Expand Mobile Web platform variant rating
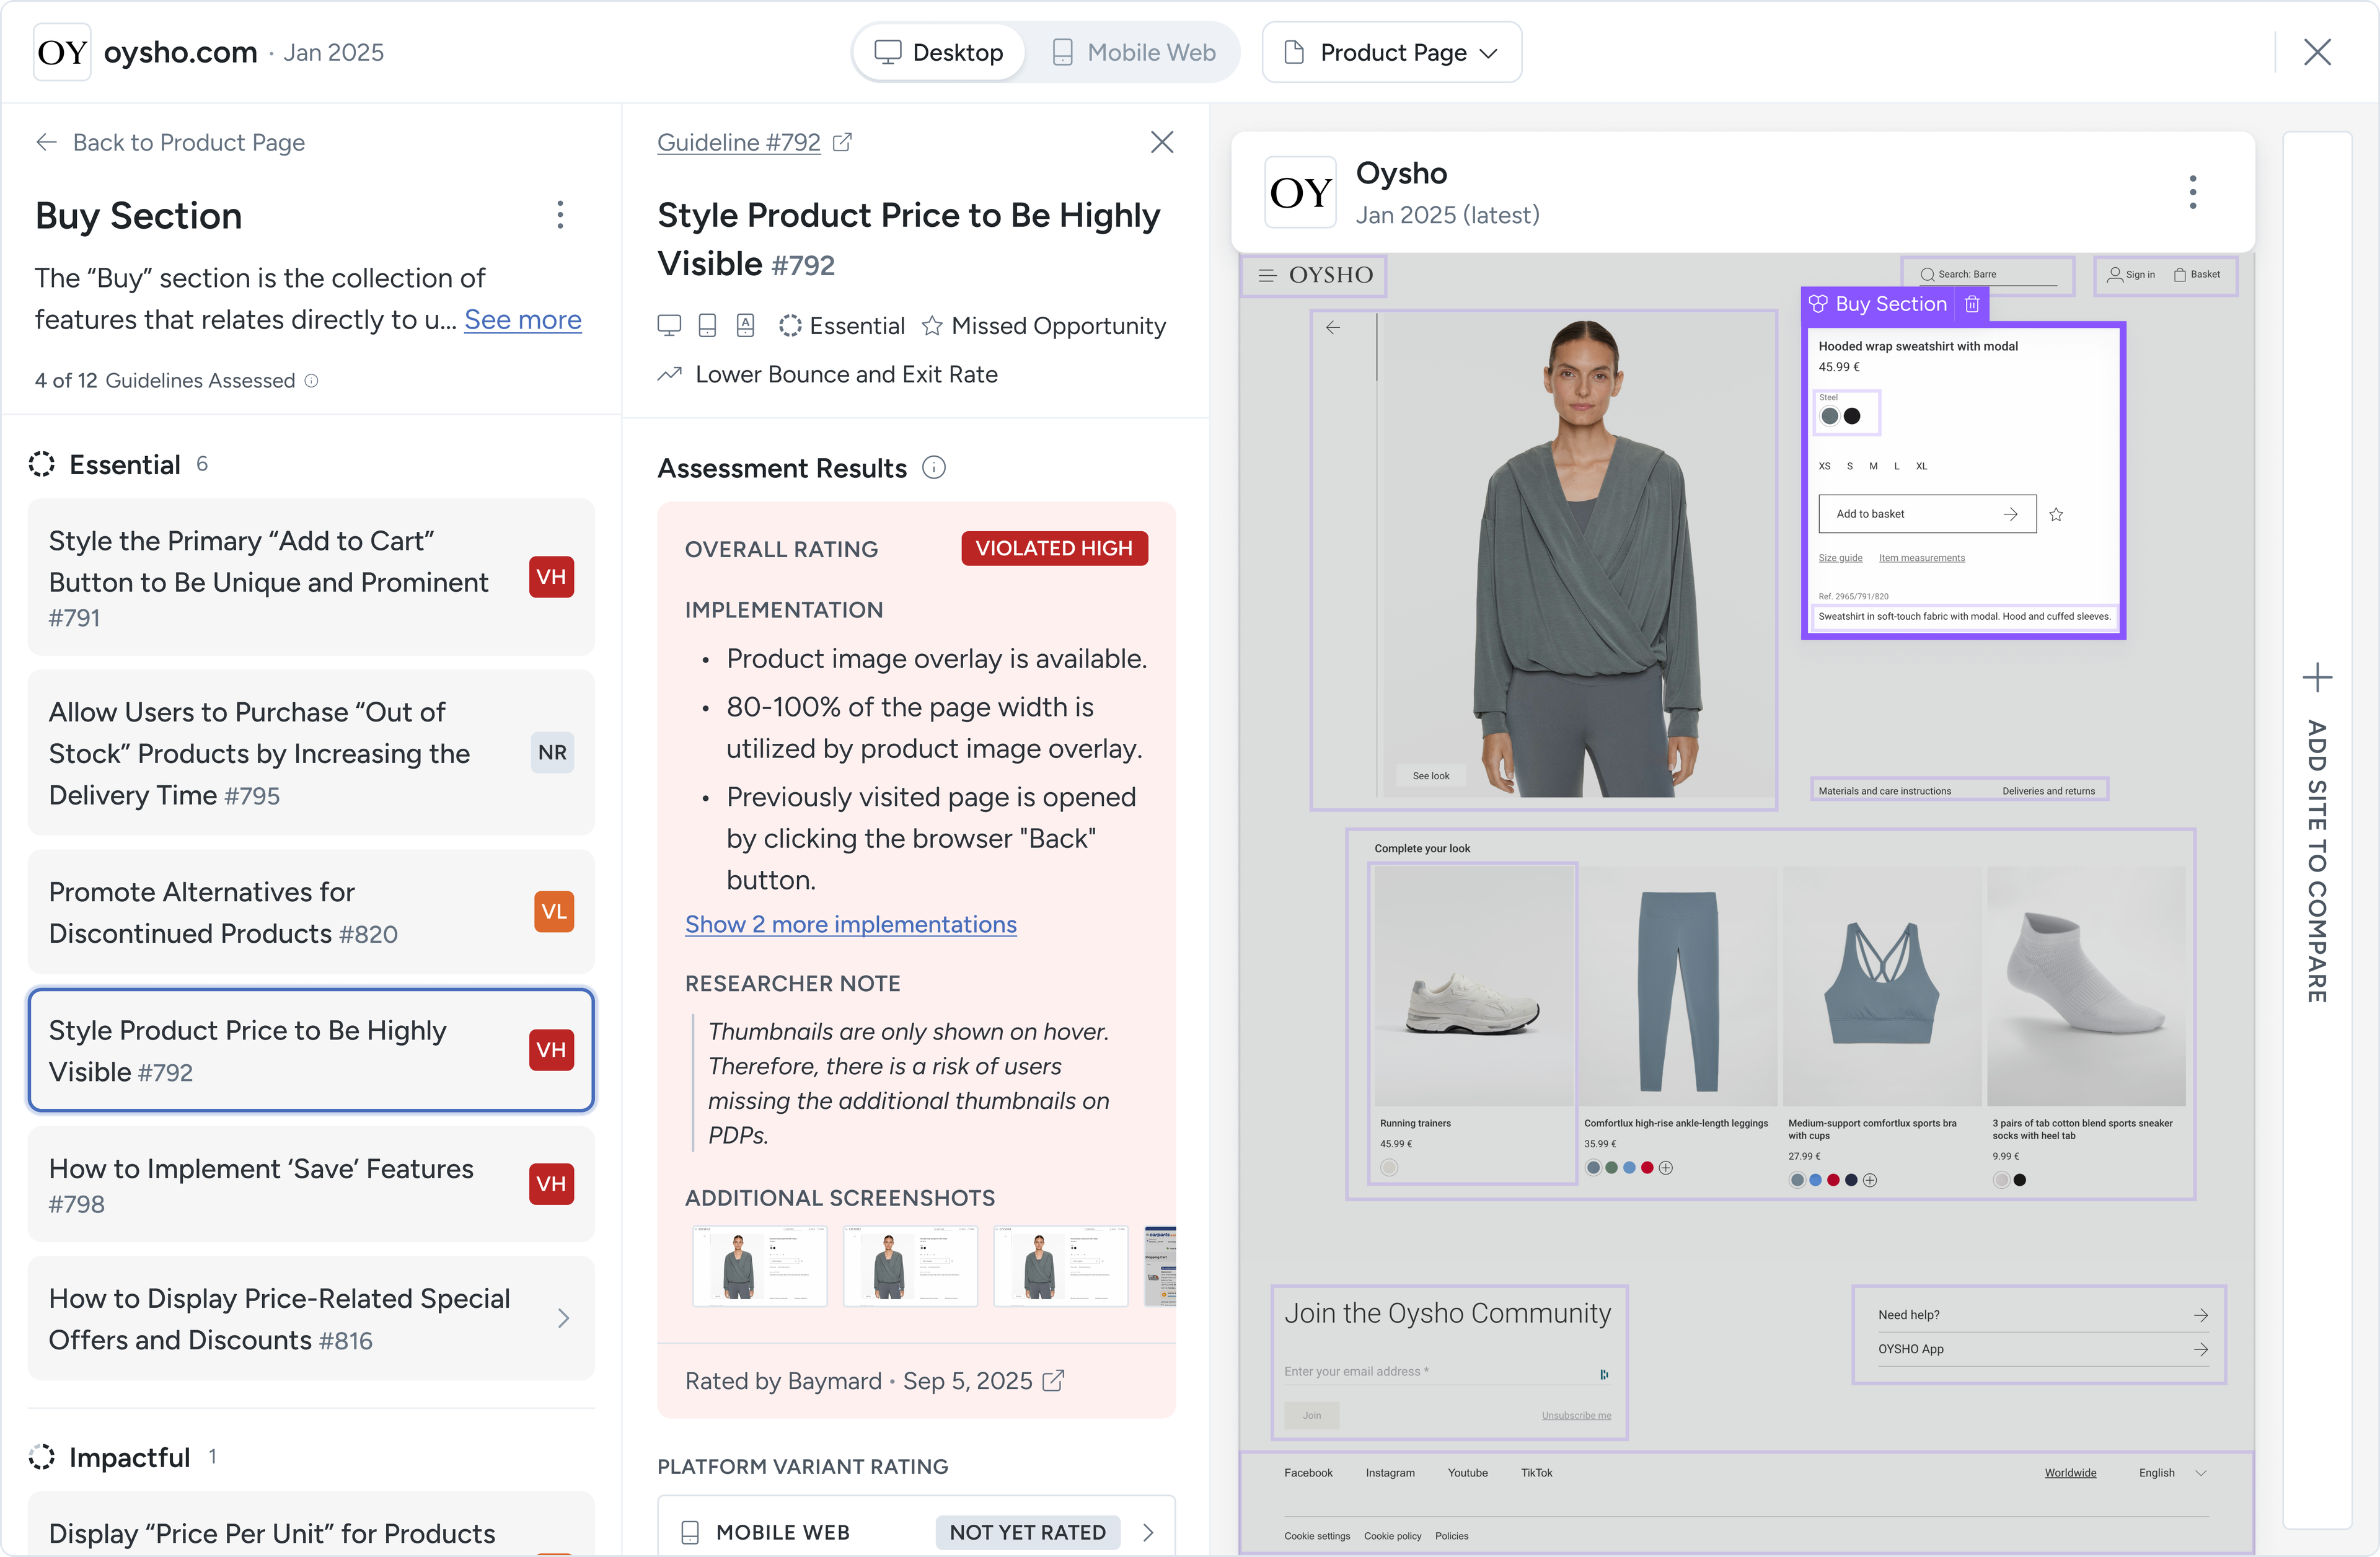 [1148, 1532]
